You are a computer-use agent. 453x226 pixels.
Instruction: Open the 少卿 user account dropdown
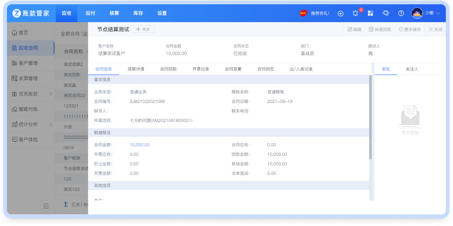pos(426,13)
